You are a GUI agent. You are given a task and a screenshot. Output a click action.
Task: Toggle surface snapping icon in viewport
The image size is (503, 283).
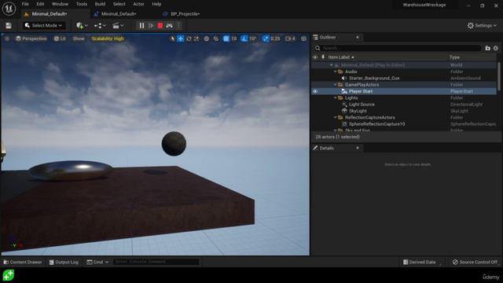pyautogui.click(x=216, y=39)
